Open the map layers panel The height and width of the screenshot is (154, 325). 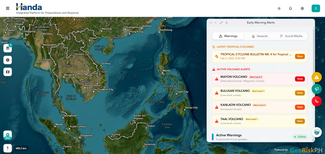[x=8, y=48]
